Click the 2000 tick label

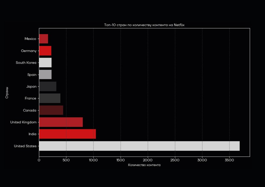click(148, 160)
